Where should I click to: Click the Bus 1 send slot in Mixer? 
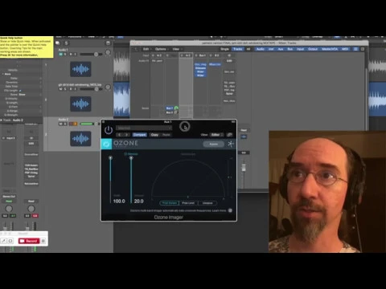(x=169, y=108)
